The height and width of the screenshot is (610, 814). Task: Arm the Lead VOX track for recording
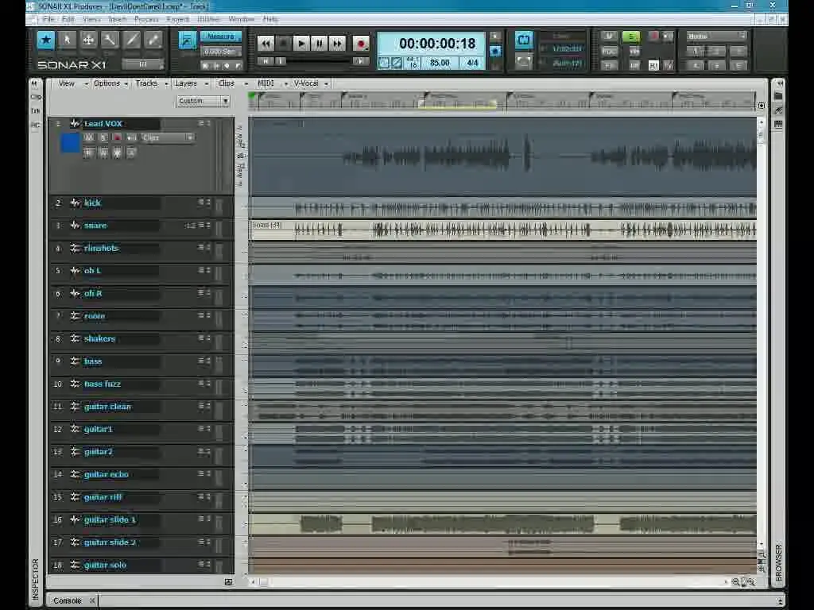click(x=118, y=138)
